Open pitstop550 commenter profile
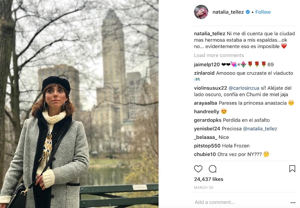 [x=207, y=146]
